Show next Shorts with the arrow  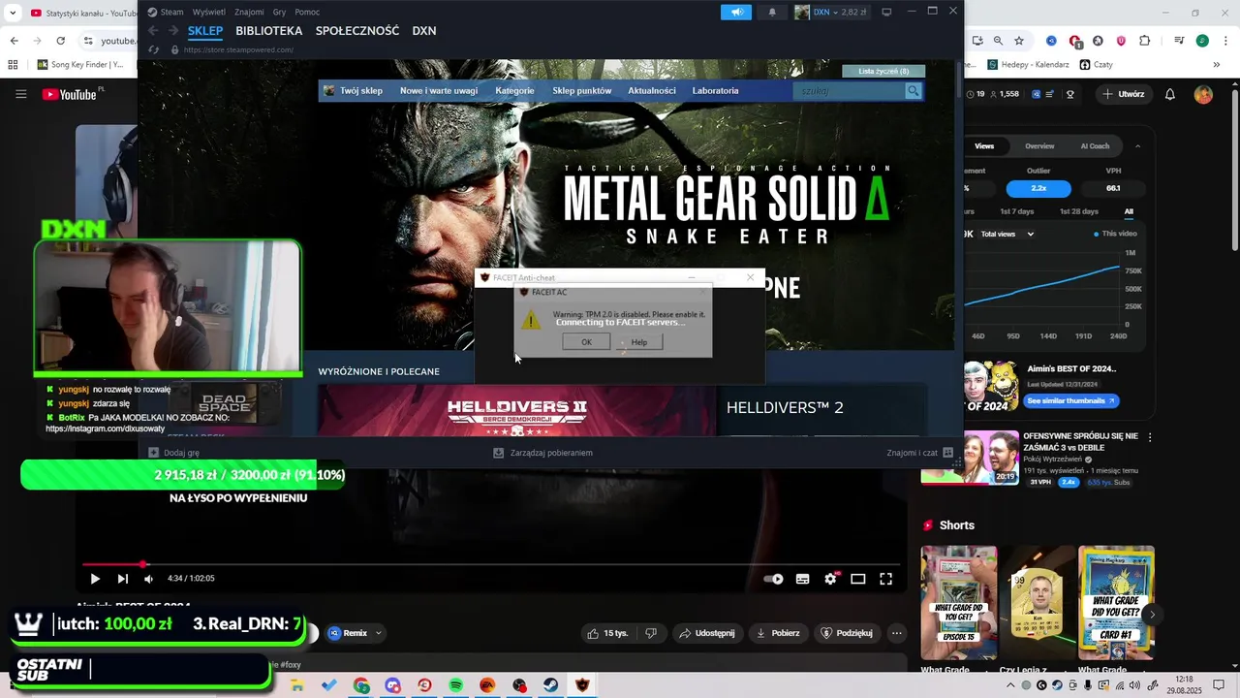click(x=1152, y=615)
